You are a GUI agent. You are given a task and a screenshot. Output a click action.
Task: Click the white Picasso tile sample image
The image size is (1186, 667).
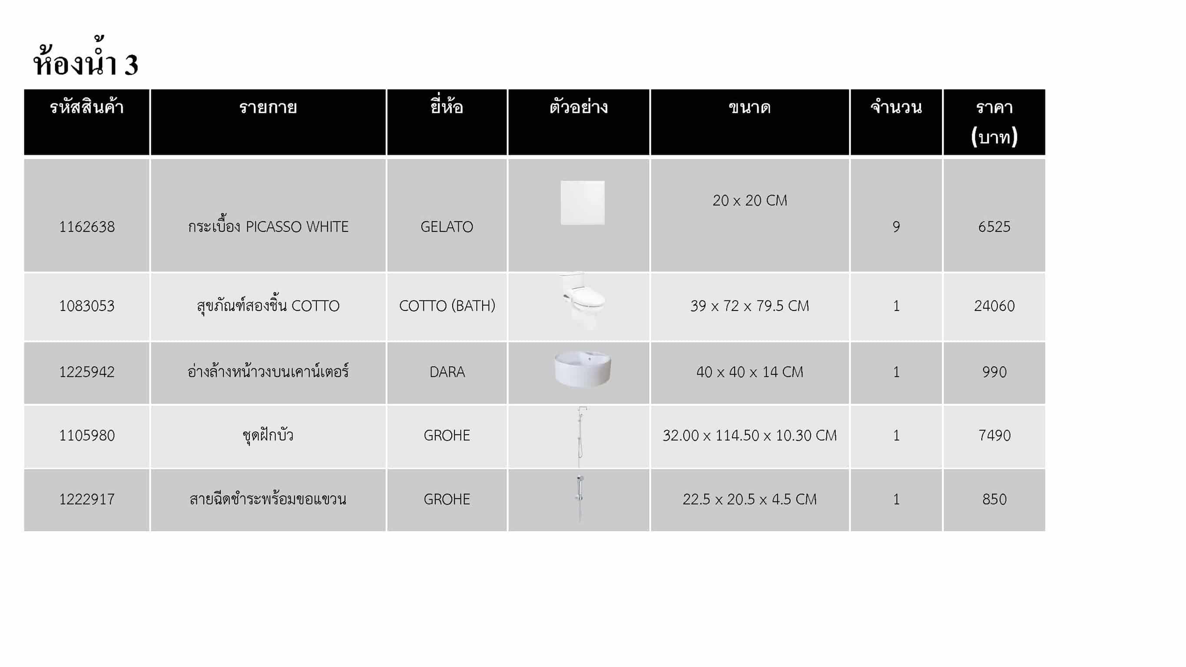(x=583, y=202)
